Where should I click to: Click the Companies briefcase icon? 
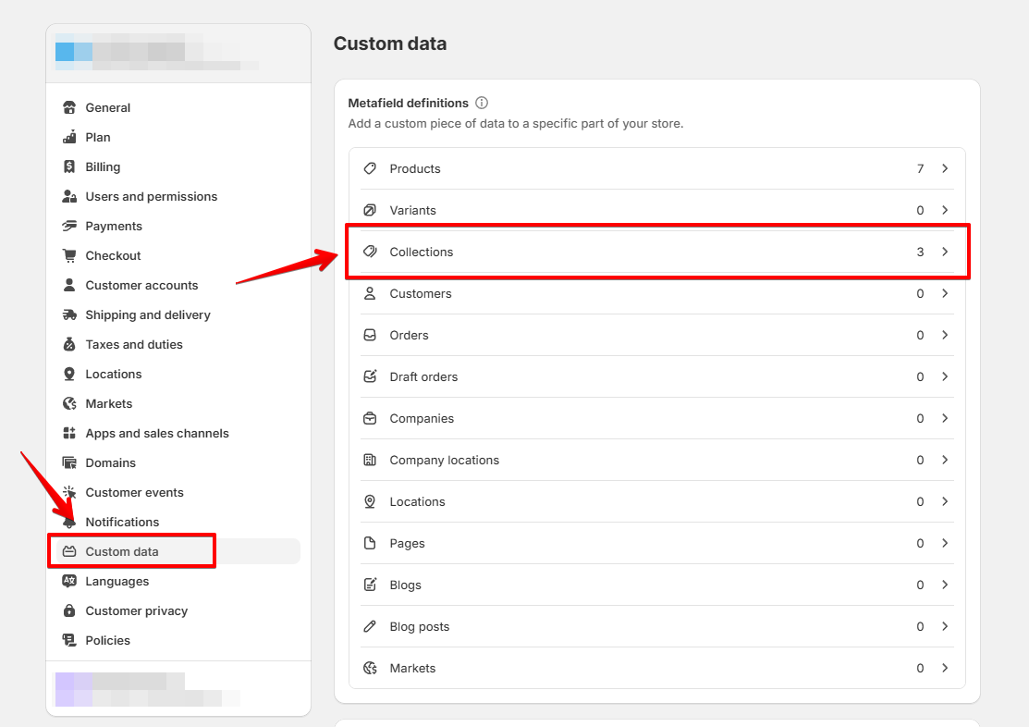point(370,418)
